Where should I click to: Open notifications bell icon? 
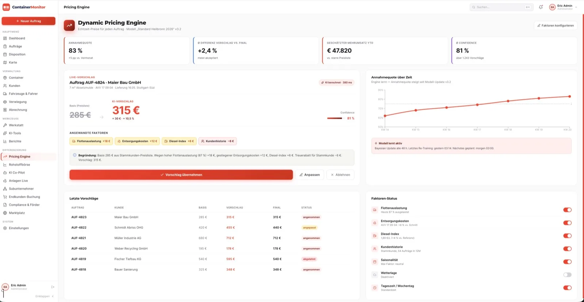click(541, 7)
